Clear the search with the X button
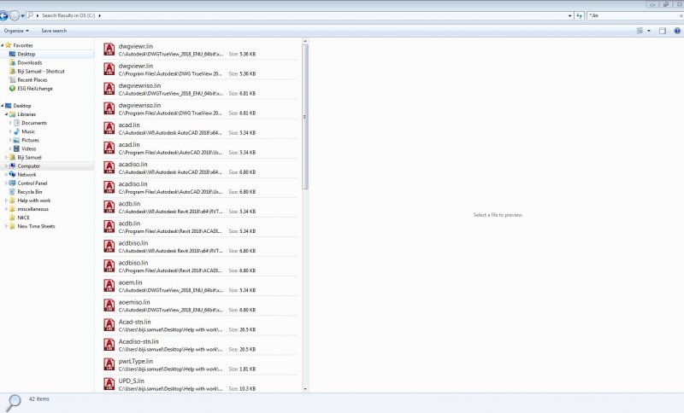Image resolution: width=684 pixels, height=413 pixels. coord(681,15)
